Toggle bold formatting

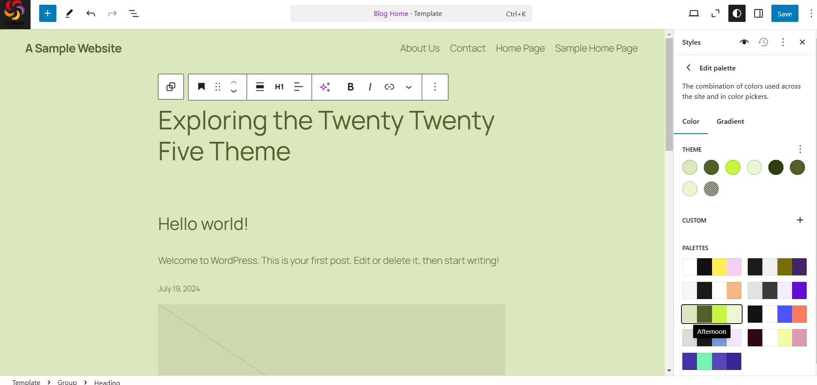[x=351, y=87]
